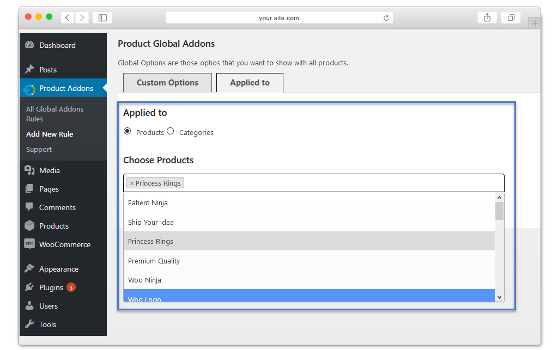
Task: Show all tabs overview icon
Action: click(x=511, y=17)
